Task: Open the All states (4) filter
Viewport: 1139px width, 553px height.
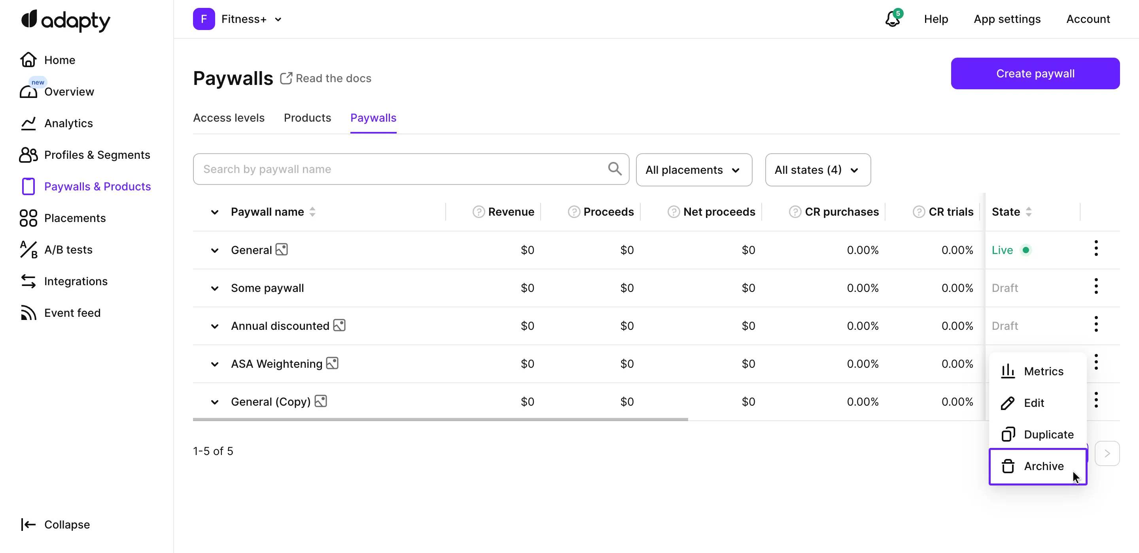Action: [x=817, y=170]
